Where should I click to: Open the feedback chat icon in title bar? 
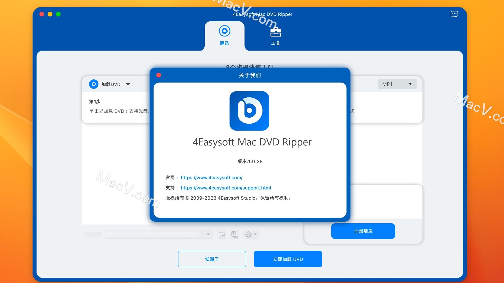pos(454,14)
